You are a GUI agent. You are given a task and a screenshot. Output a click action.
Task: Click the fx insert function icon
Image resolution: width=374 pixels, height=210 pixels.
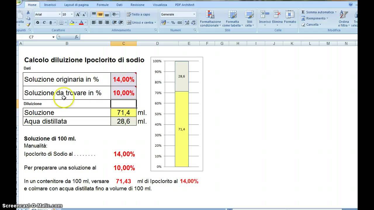[77, 37]
